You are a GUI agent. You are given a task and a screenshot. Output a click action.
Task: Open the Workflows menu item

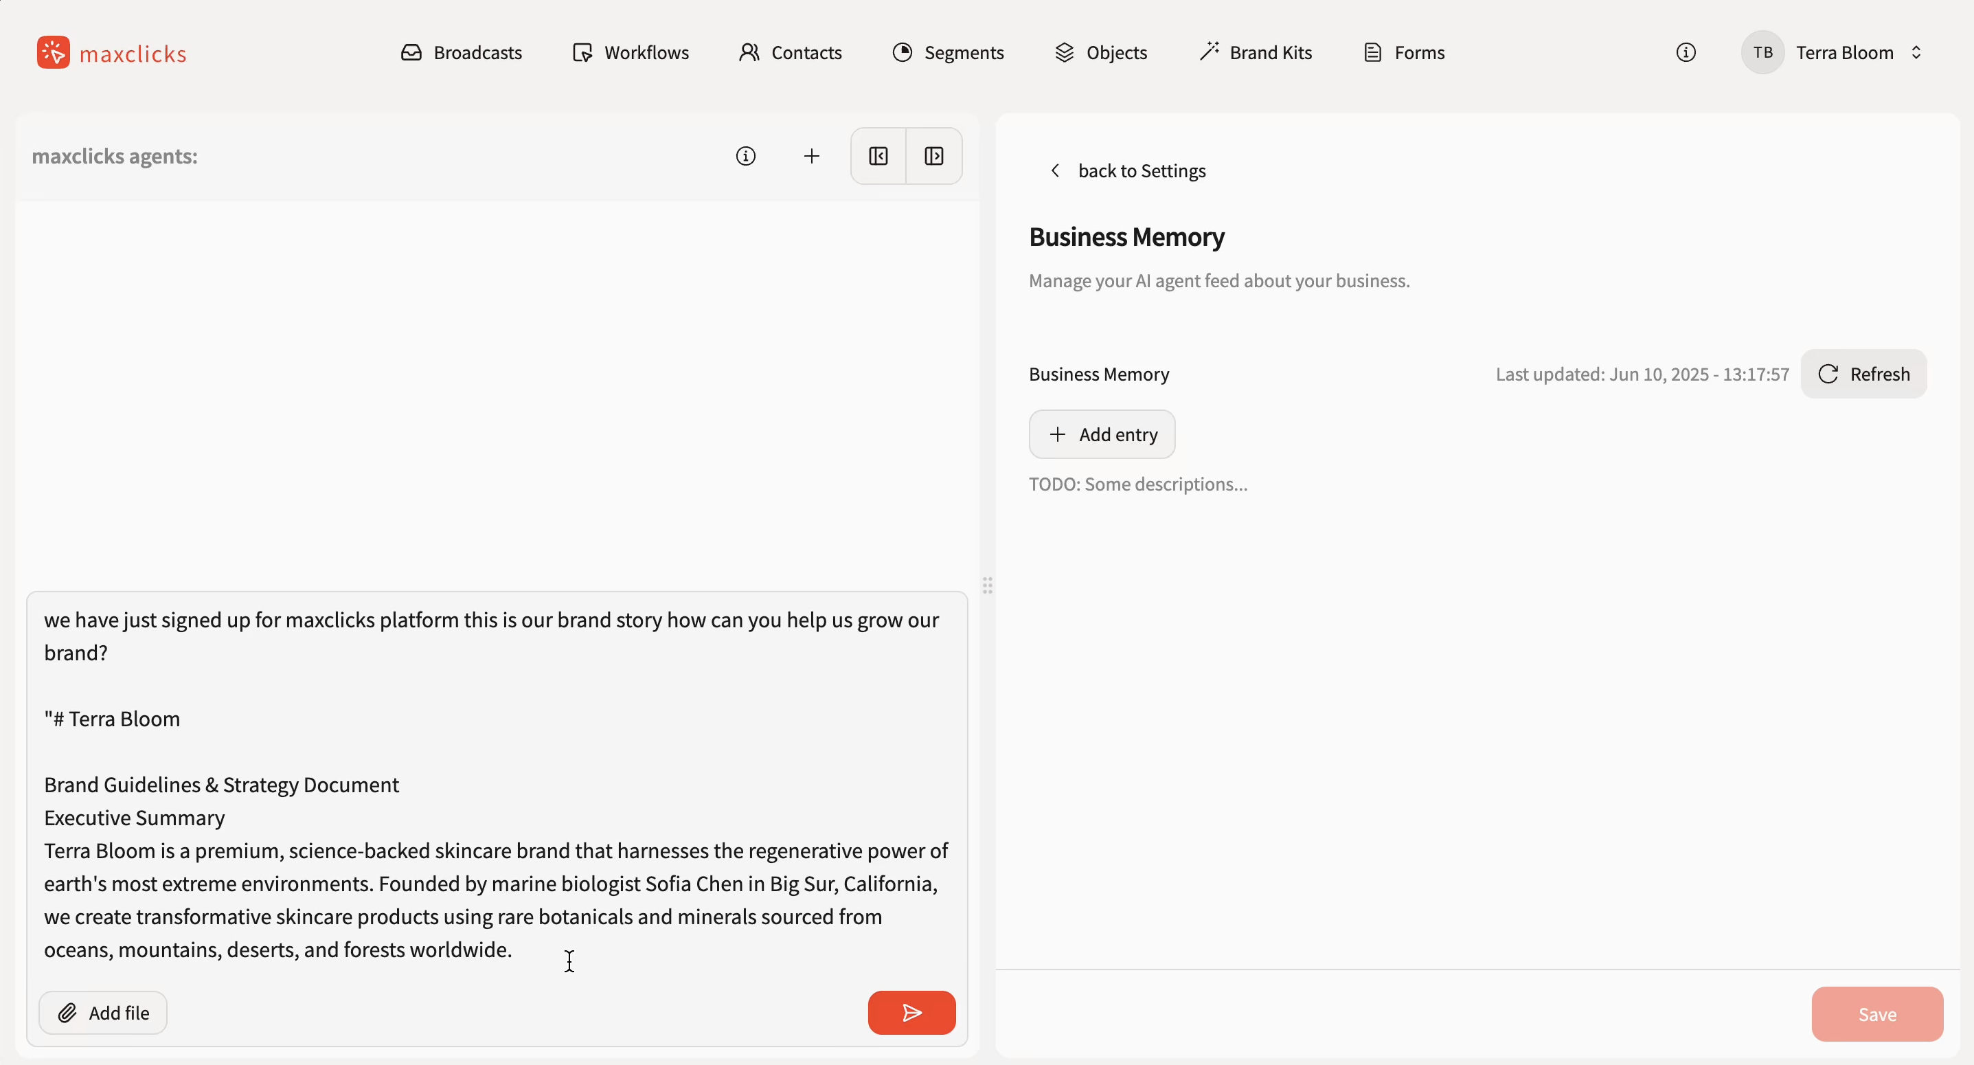(x=631, y=52)
